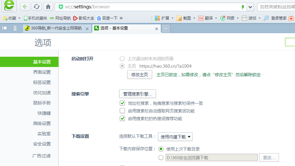
Task: Toggle 启用搜索栏的热搜词推荐功能 checkbox
Action: (122, 118)
